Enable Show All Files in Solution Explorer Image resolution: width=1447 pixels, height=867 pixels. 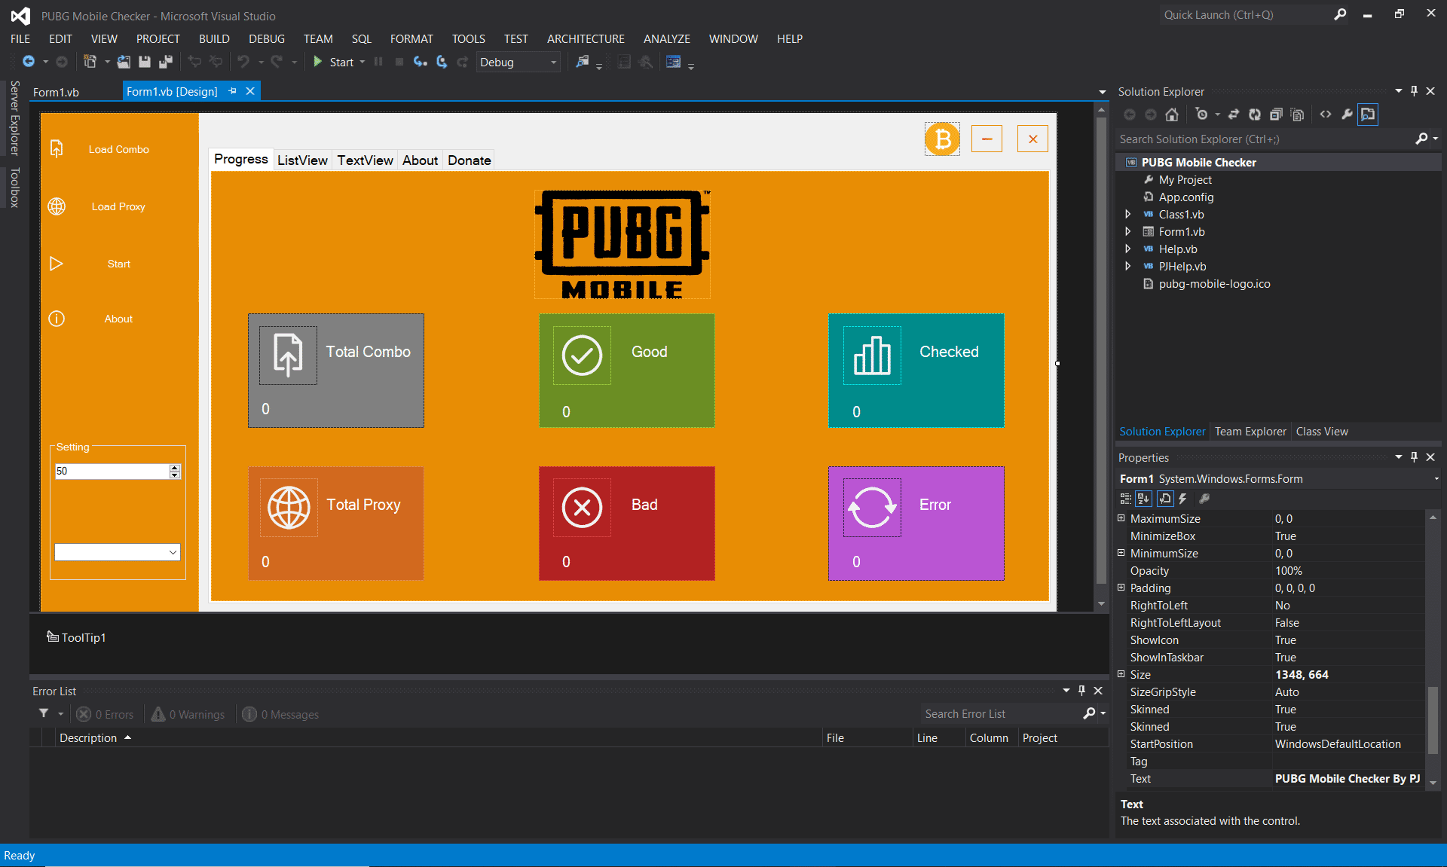pos(1297,114)
